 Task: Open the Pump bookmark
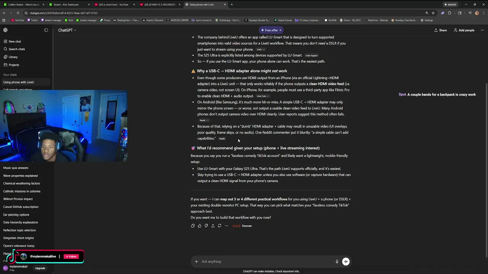tap(105, 20)
